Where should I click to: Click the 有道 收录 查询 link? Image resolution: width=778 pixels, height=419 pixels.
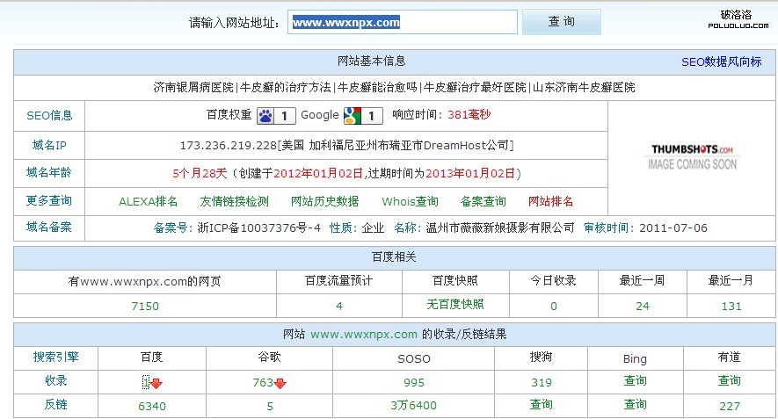(x=729, y=381)
